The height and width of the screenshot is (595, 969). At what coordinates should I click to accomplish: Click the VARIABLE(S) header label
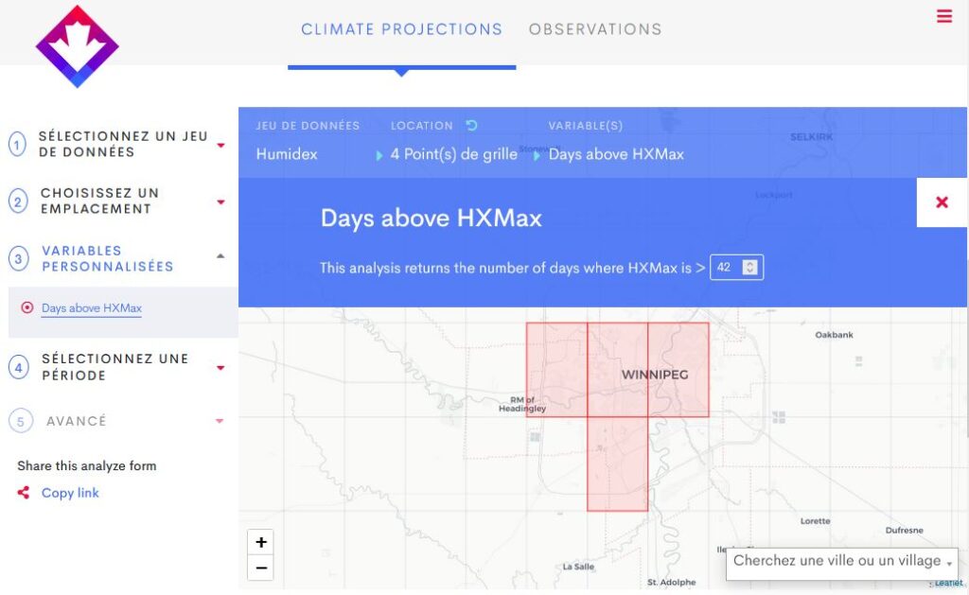point(585,126)
